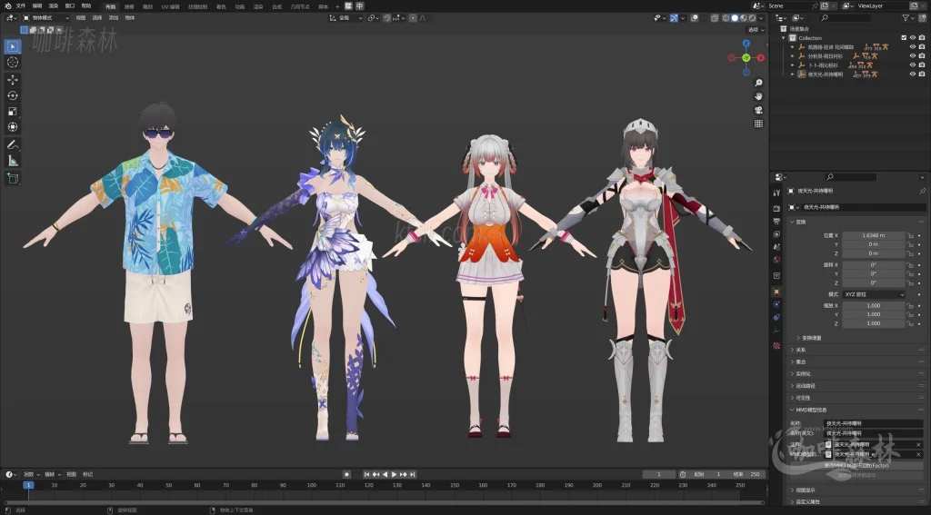Hide the 分析员 object using eye icon
This screenshot has height=515, width=931.
(913, 55)
